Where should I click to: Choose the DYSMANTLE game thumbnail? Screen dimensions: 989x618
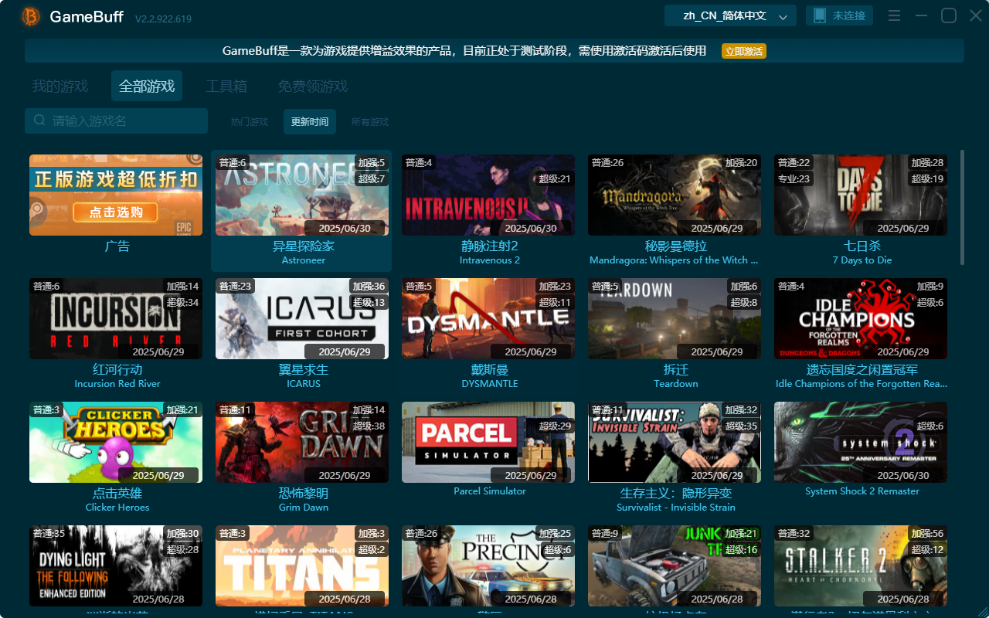(488, 318)
